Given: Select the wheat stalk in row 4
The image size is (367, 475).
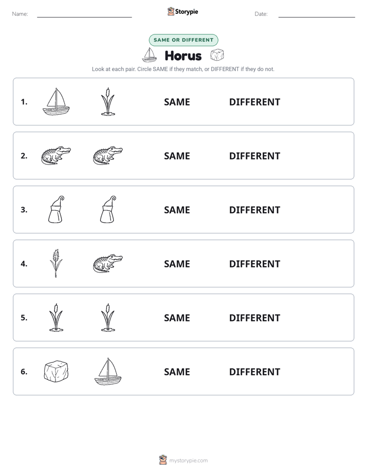Looking at the screenshot, I should click(56, 263).
